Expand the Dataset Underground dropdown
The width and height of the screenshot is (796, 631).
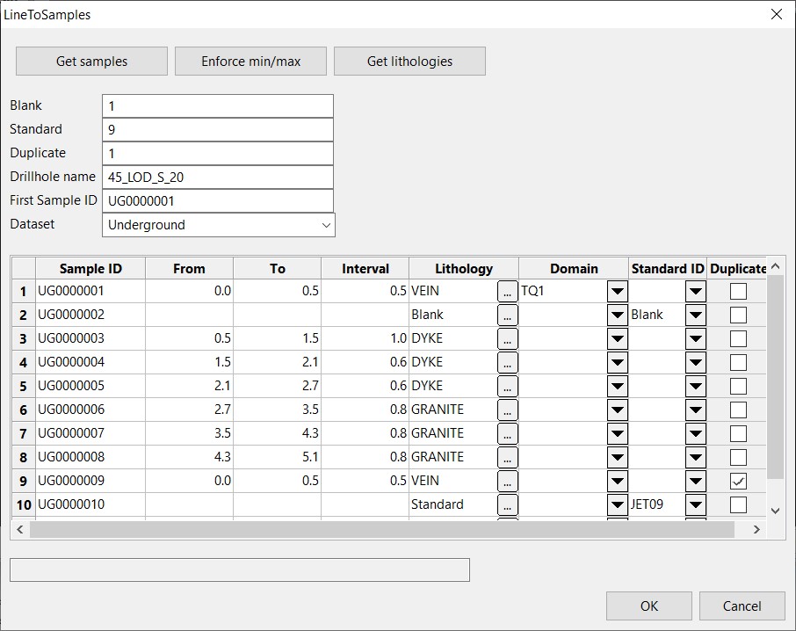click(326, 225)
